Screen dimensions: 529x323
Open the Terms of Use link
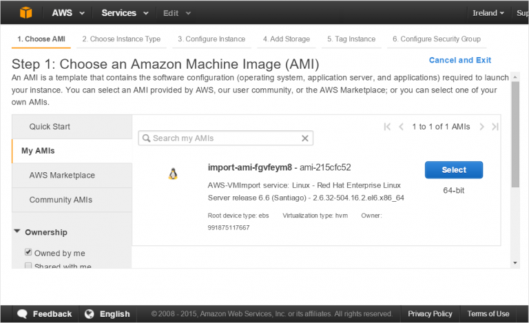tap(488, 314)
